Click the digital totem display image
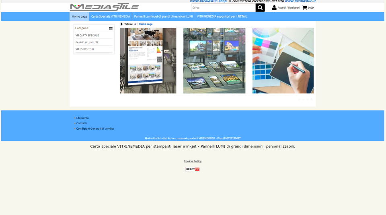 click(x=148, y=60)
